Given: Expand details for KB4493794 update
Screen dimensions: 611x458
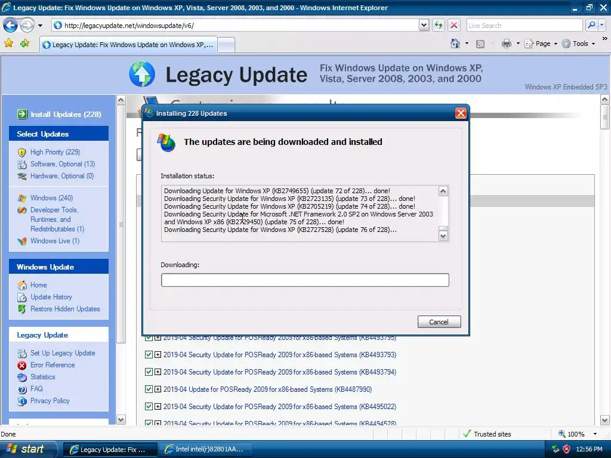Looking at the screenshot, I should coord(158,372).
